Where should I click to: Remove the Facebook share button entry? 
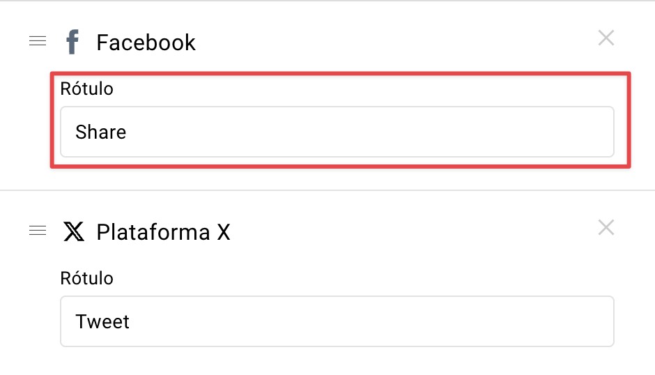(606, 38)
